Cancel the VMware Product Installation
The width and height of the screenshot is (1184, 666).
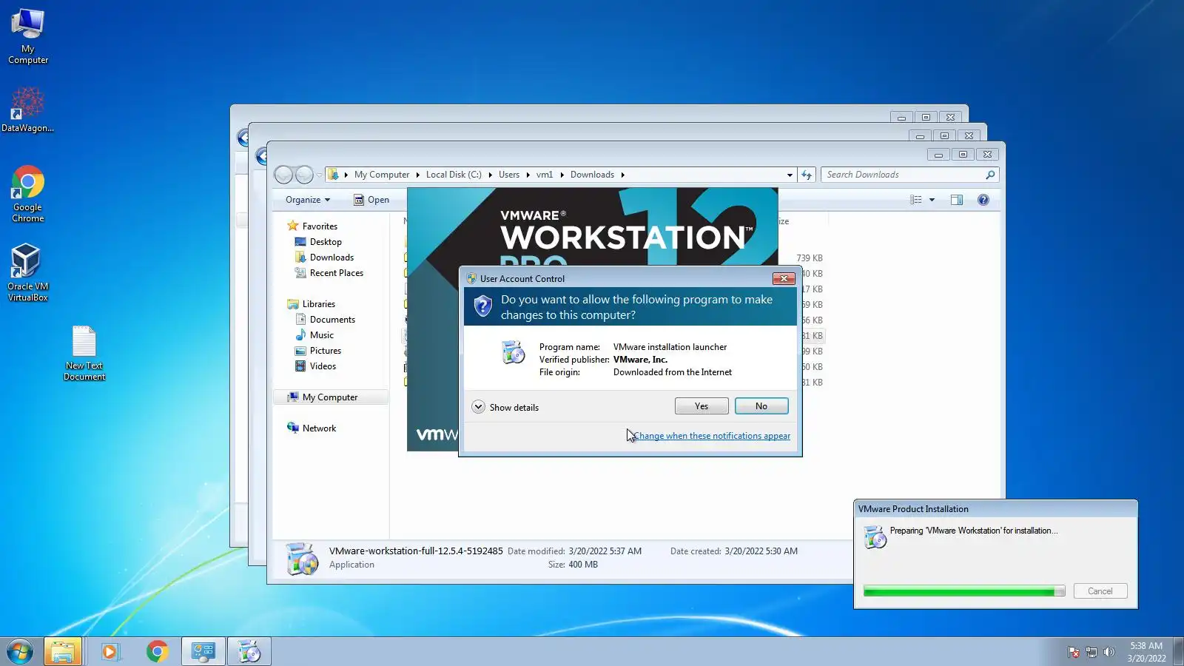[1100, 591]
